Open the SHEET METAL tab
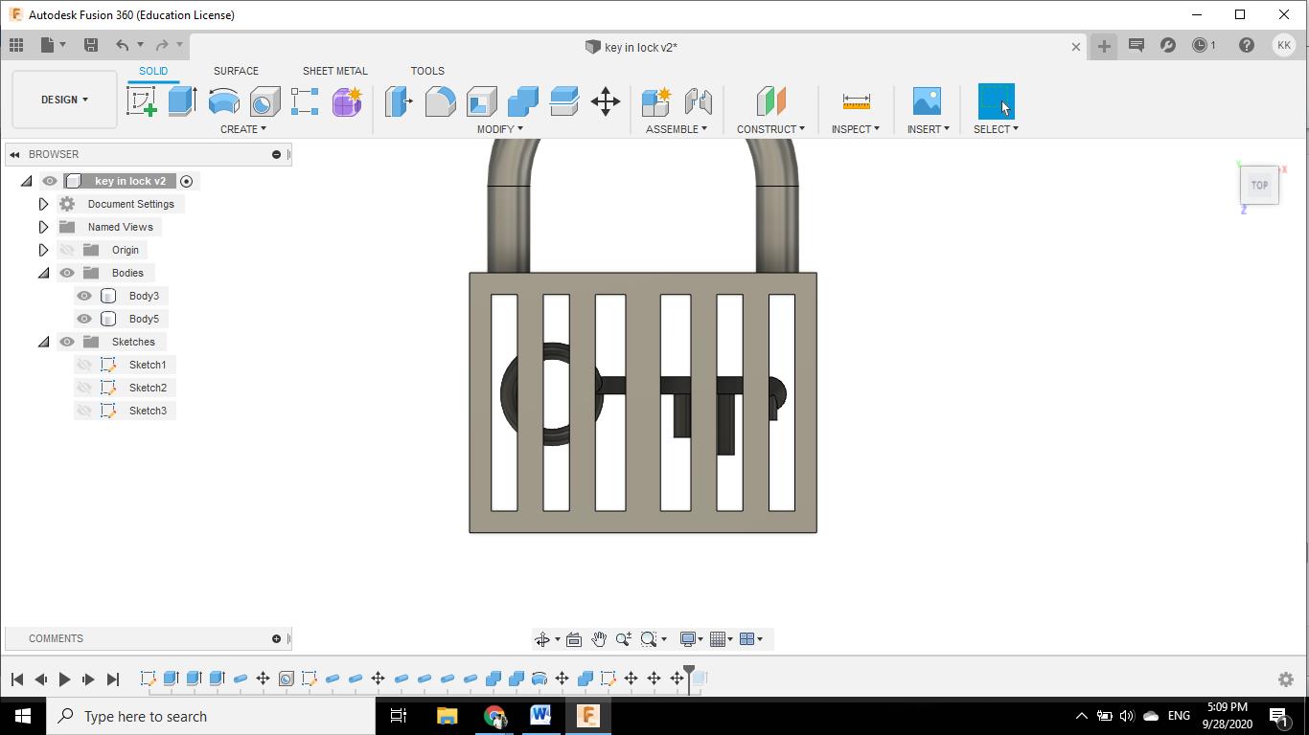Screen dimensions: 1309x735 tap(334, 71)
